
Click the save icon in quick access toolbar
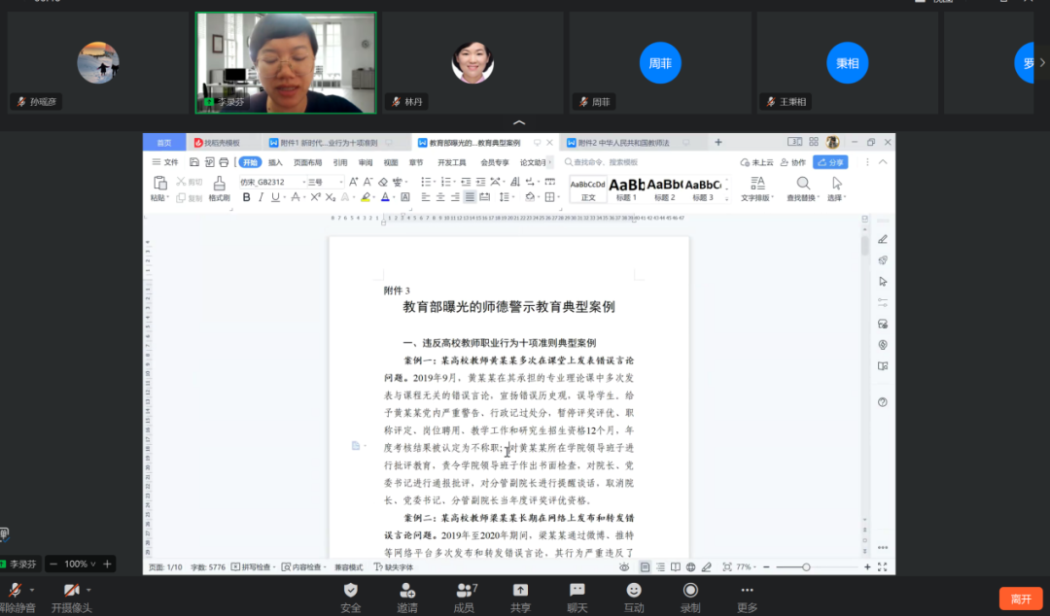194,162
